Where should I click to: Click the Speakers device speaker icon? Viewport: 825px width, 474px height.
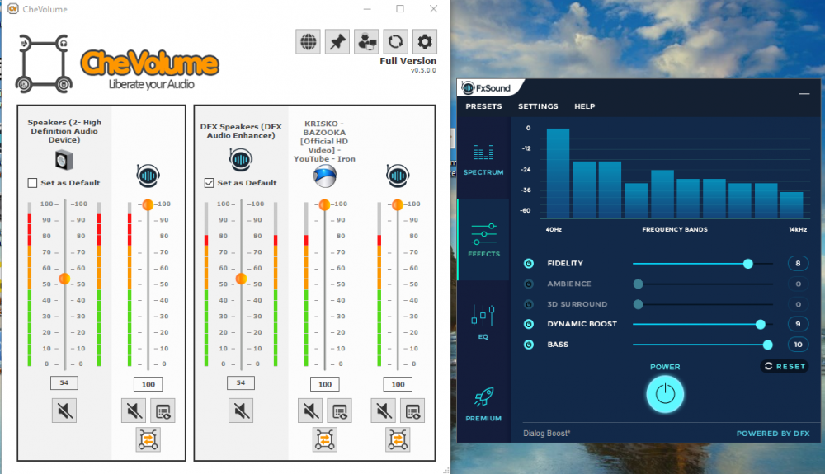click(x=64, y=160)
